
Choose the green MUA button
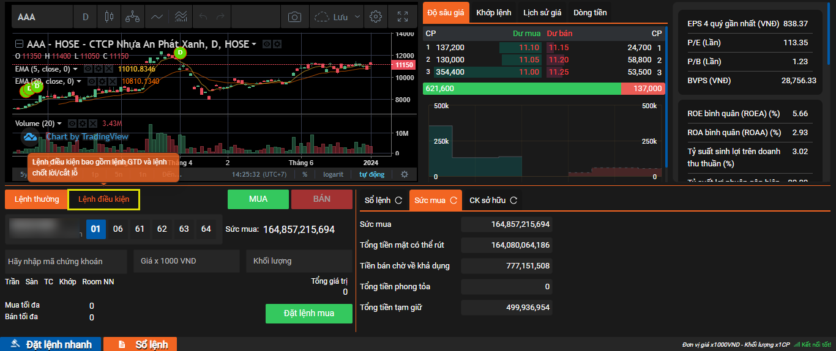[258, 199]
